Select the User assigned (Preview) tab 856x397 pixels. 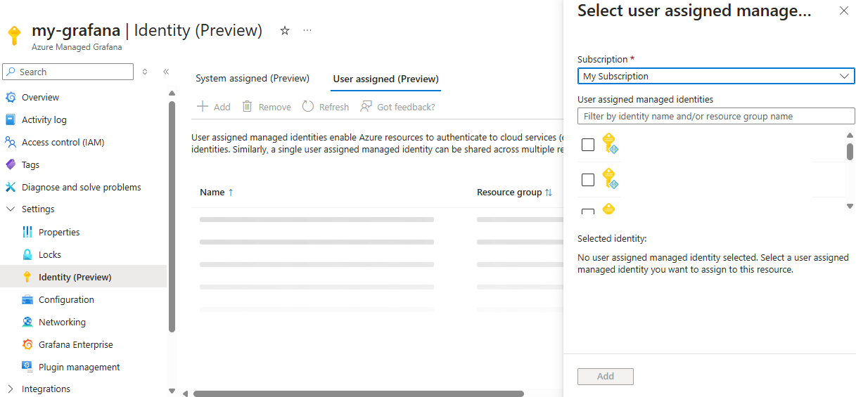pyautogui.click(x=385, y=79)
